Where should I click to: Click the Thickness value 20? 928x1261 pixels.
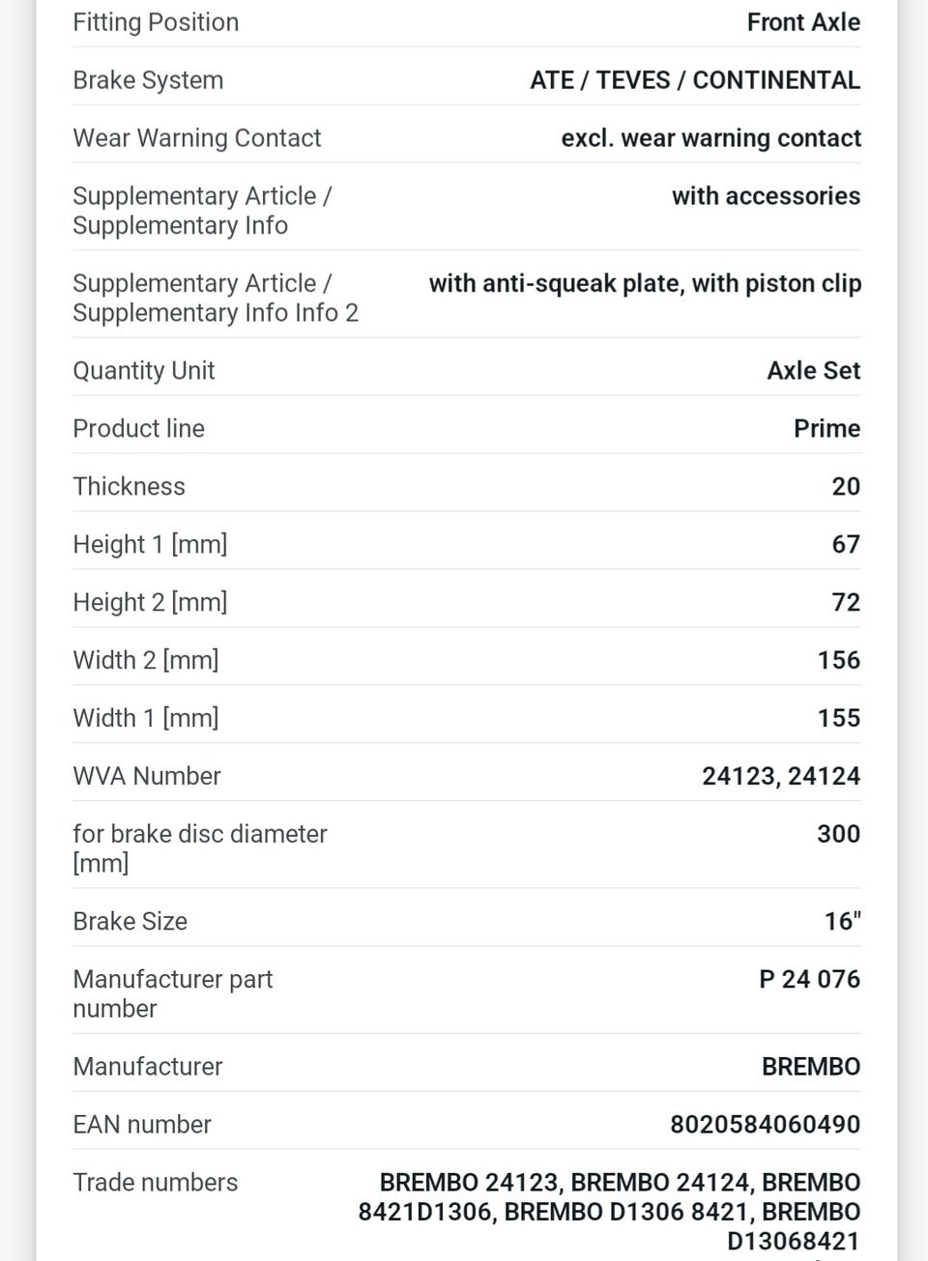click(846, 486)
